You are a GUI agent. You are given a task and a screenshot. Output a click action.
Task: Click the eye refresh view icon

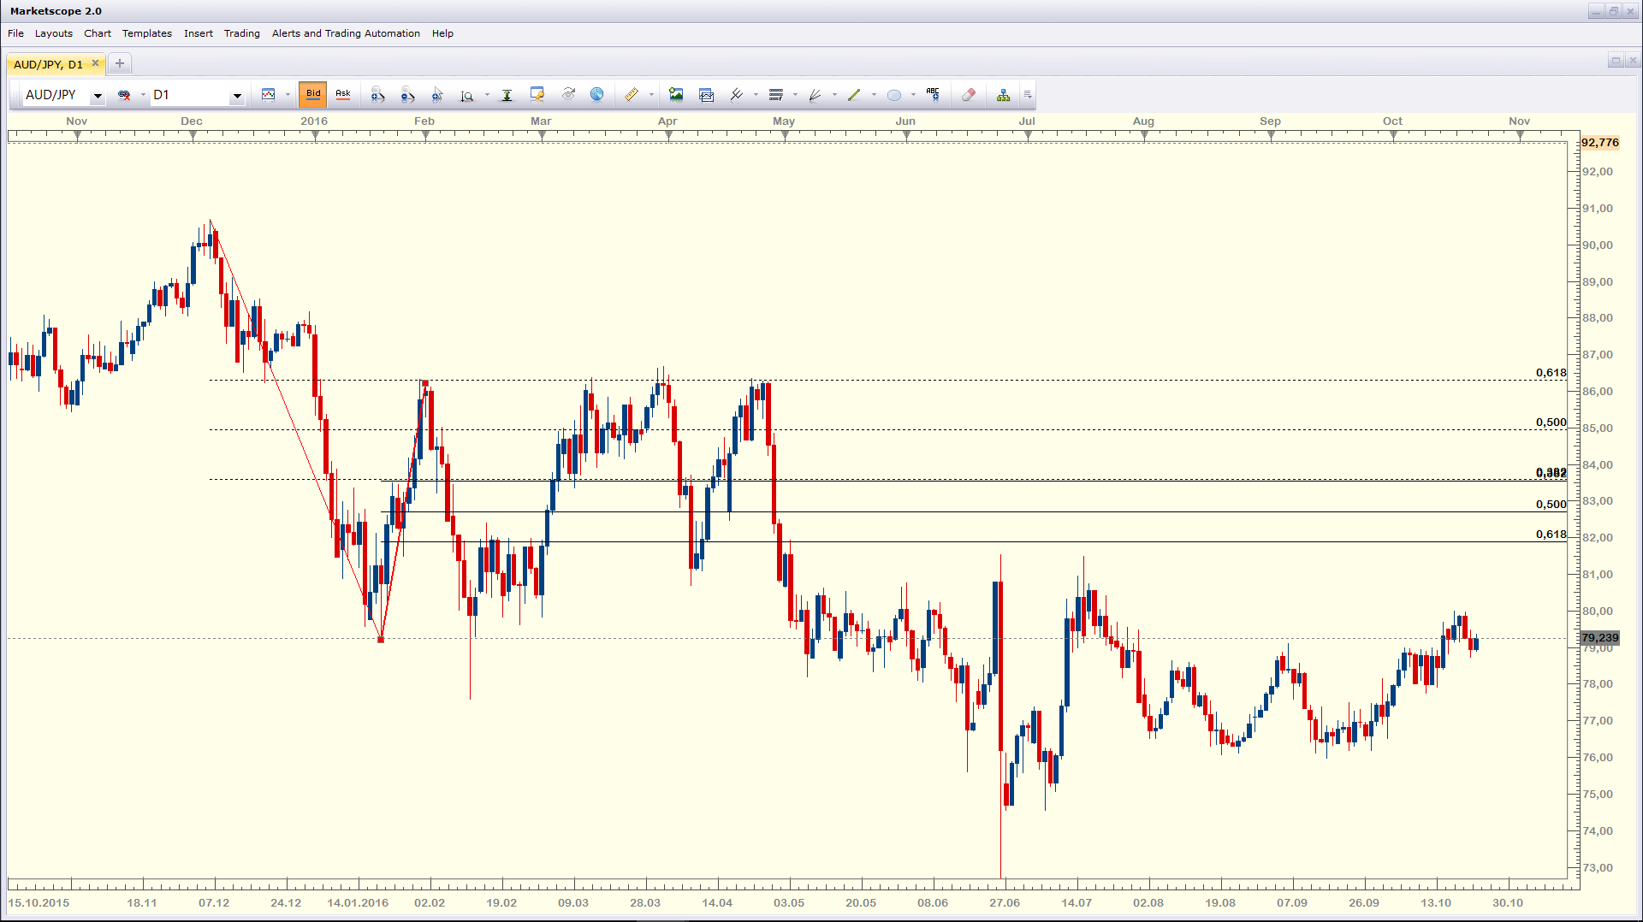568,95
